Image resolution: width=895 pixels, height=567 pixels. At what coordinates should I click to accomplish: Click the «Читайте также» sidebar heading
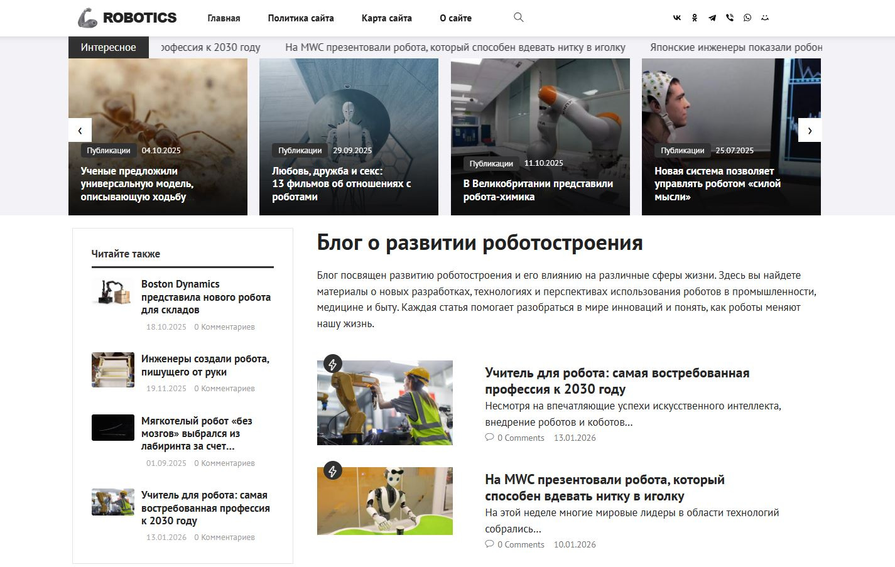pos(126,254)
